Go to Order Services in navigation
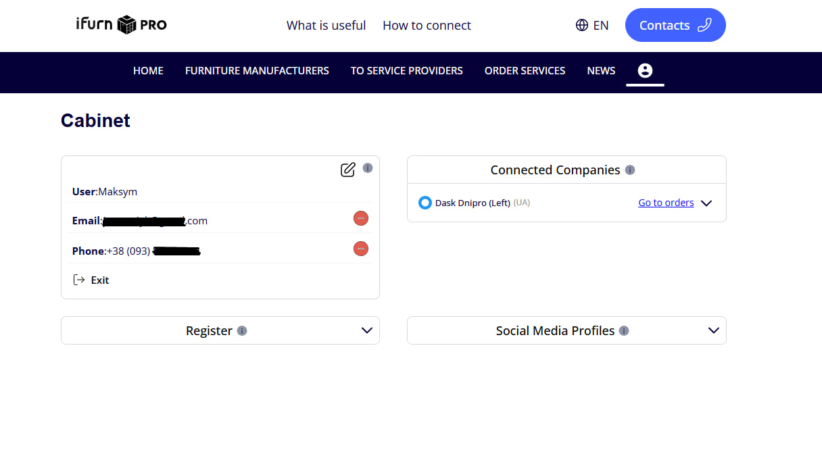 pyautogui.click(x=525, y=71)
